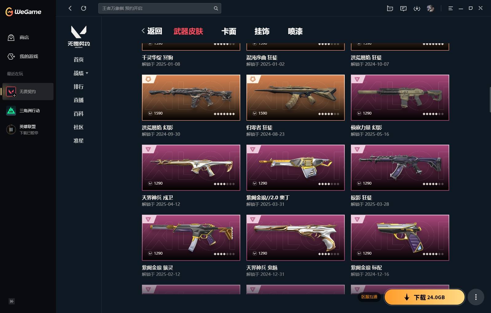Image resolution: width=491 pixels, height=313 pixels.
Task: Select the 洪荒怒焰 幻影 skin thumbnail
Action: pyautogui.click(x=191, y=98)
